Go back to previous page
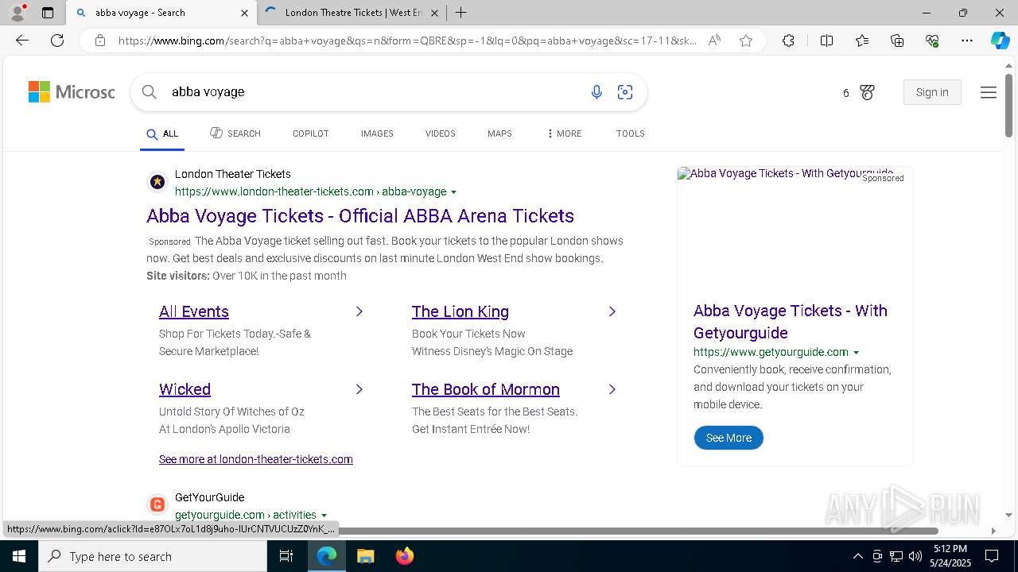 tap(22, 41)
